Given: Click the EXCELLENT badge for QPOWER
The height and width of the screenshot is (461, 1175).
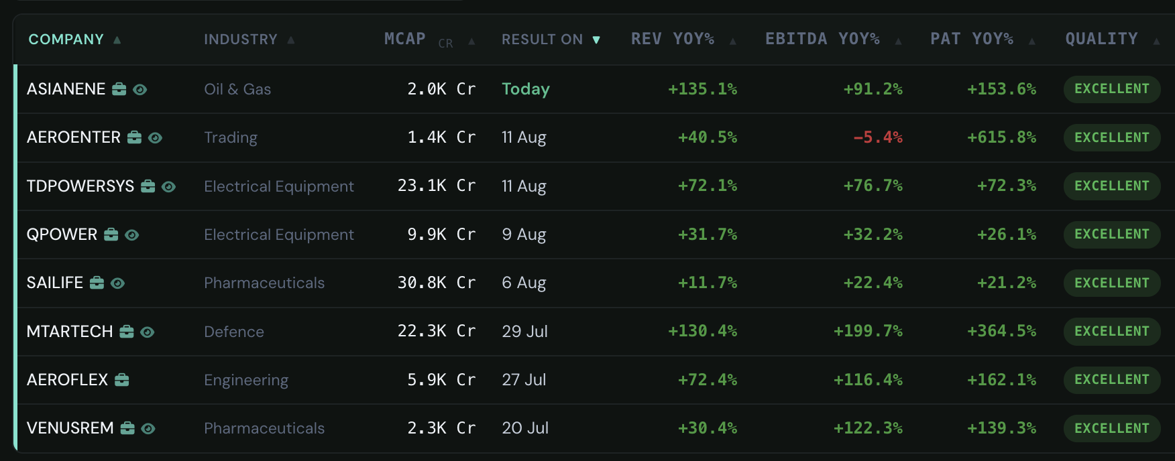Looking at the screenshot, I should [x=1112, y=235].
